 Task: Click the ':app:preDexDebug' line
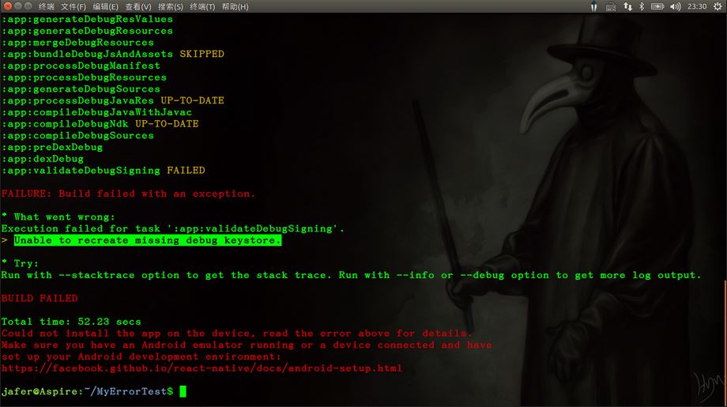pyautogui.click(x=52, y=148)
